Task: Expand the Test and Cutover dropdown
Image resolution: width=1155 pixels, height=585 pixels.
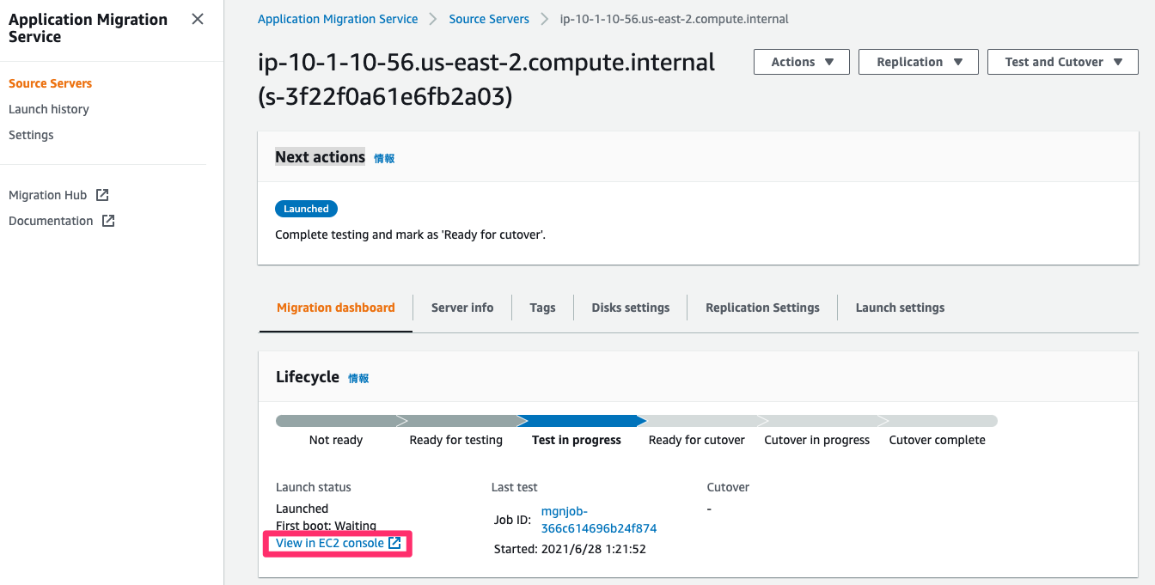Action: point(1063,62)
